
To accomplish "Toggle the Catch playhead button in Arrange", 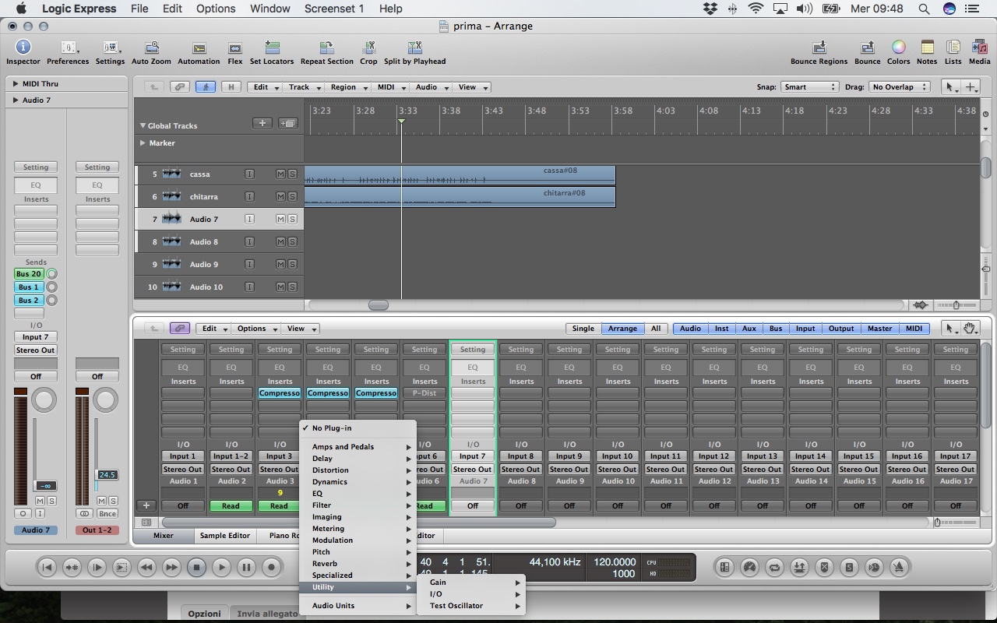I will click(206, 87).
